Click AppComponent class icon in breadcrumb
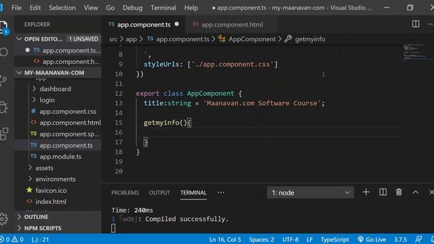 click(222, 39)
